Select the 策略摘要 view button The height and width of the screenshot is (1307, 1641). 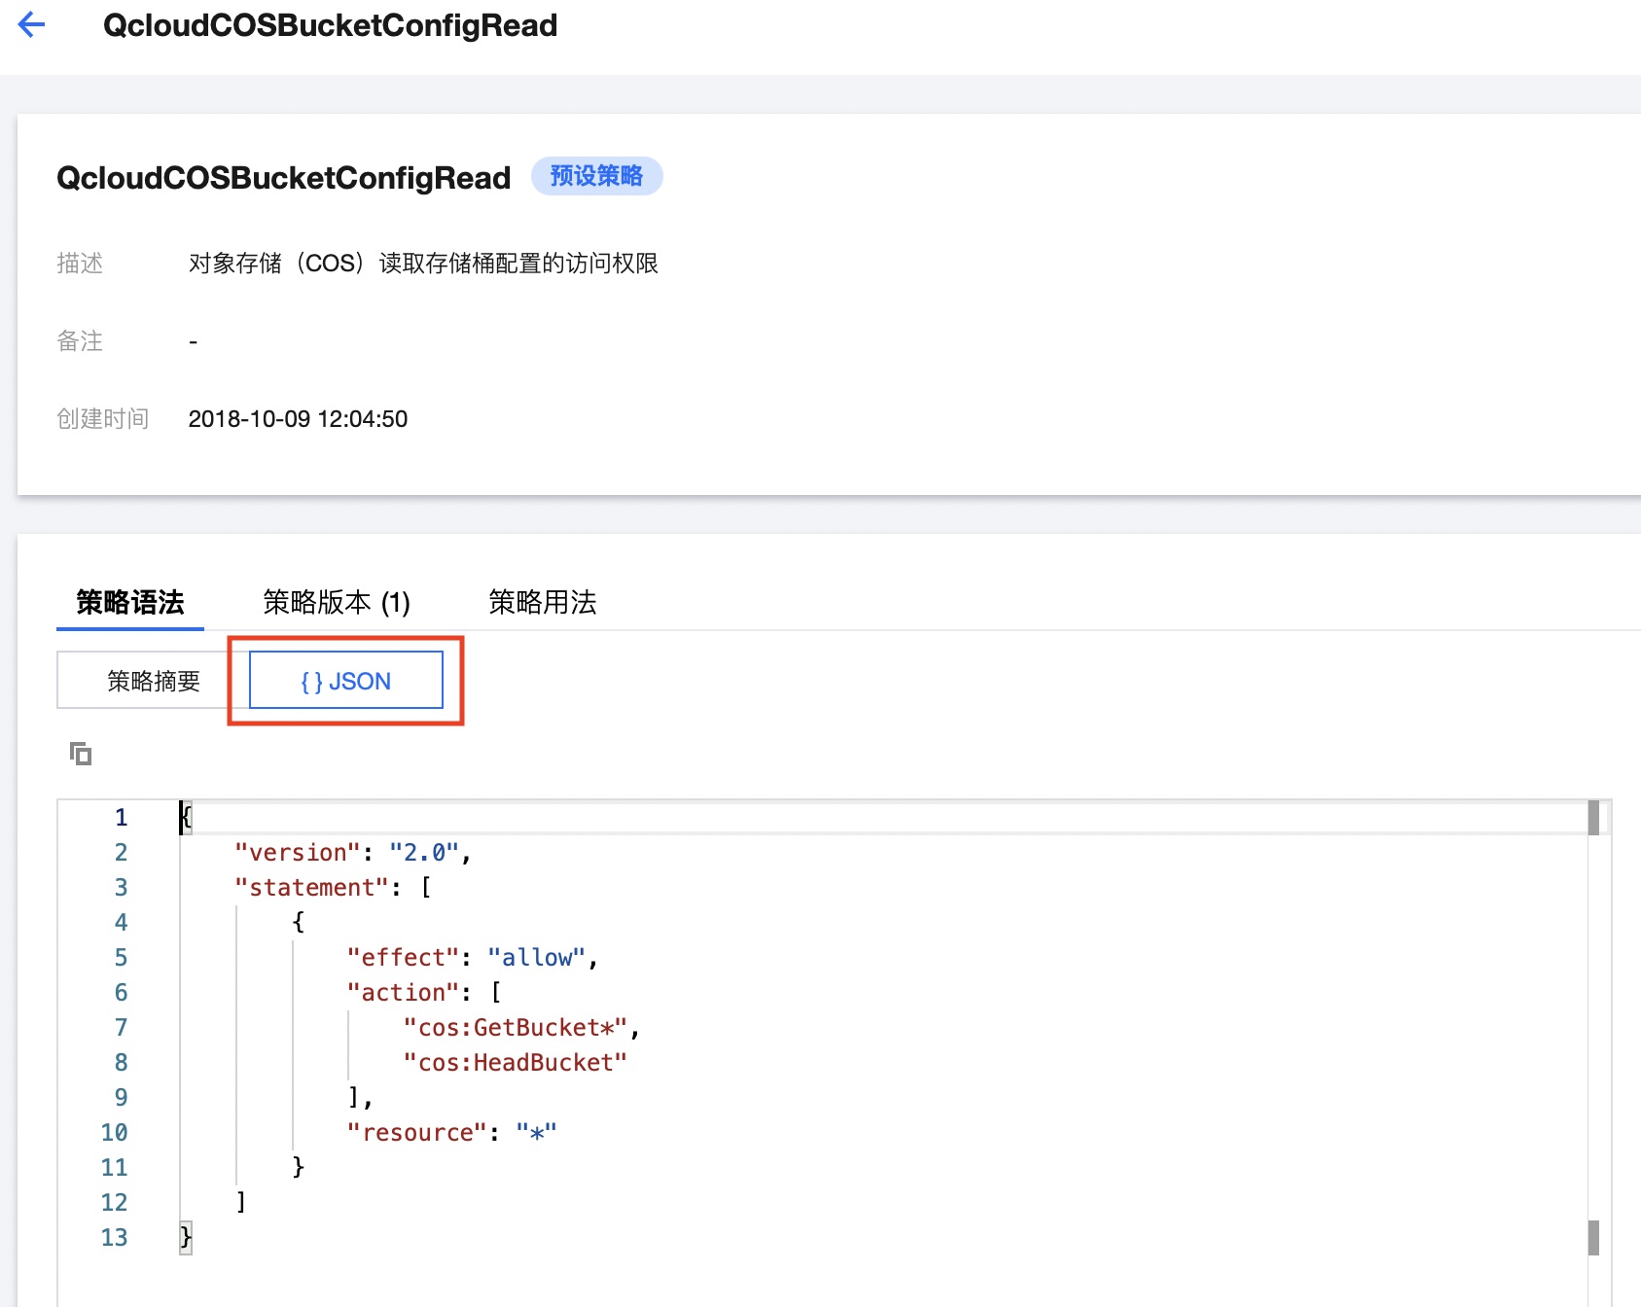coord(154,681)
